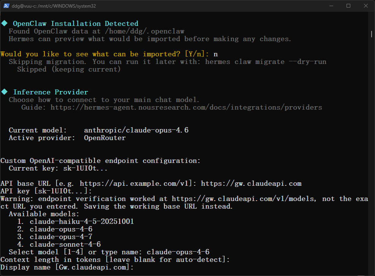Click model entry '2. claude-opus-4-6'
The height and width of the screenshot is (276, 375).
[x=55, y=229]
